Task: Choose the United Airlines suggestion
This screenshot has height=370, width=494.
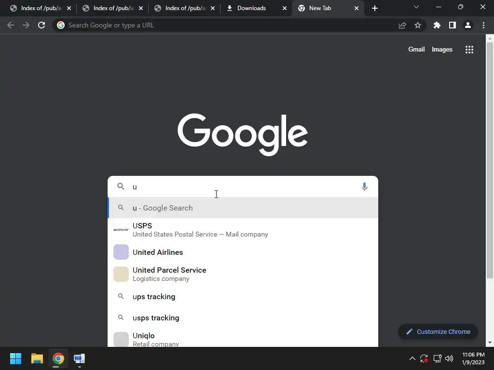Action: pyautogui.click(x=243, y=252)
